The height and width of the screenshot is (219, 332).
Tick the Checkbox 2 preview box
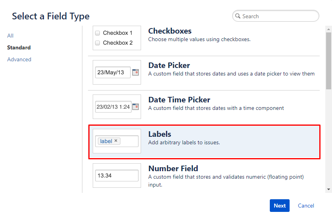point(97,43)
